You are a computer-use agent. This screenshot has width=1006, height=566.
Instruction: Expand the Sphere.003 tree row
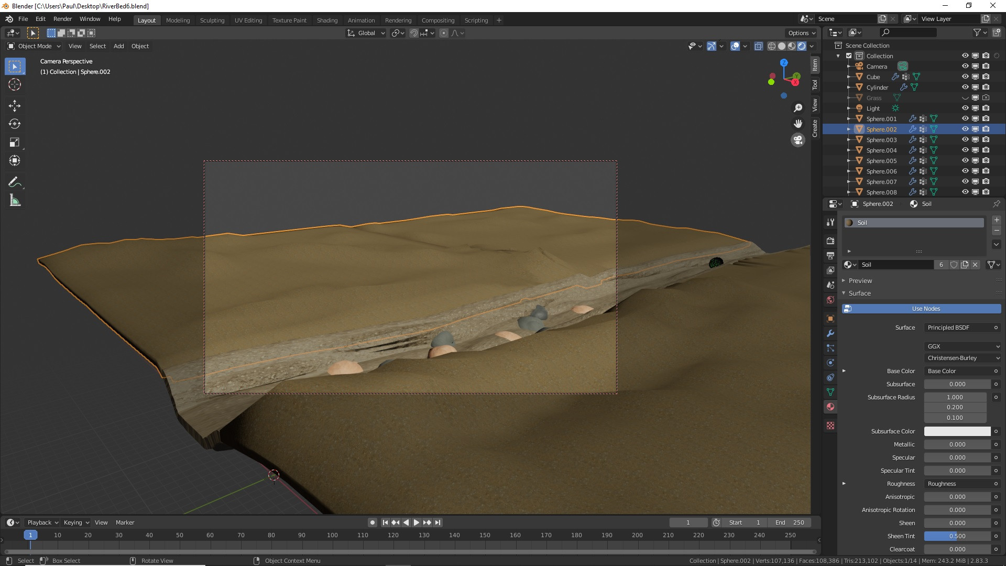[x=849, y=140]
